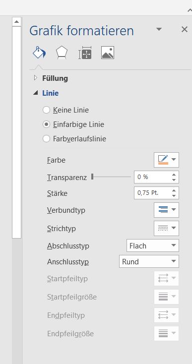Close the Grafik formatieren pane

[x=185, y=29]
